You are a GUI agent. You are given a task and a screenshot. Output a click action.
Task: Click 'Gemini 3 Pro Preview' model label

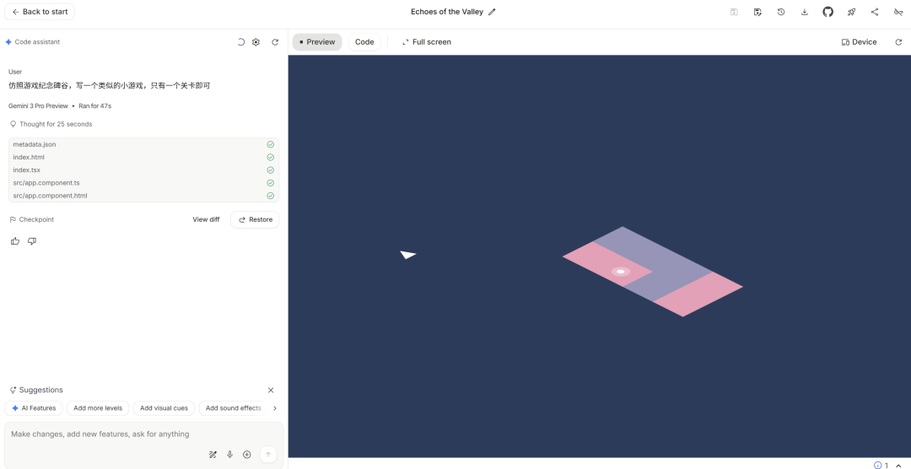coord(38,105)
